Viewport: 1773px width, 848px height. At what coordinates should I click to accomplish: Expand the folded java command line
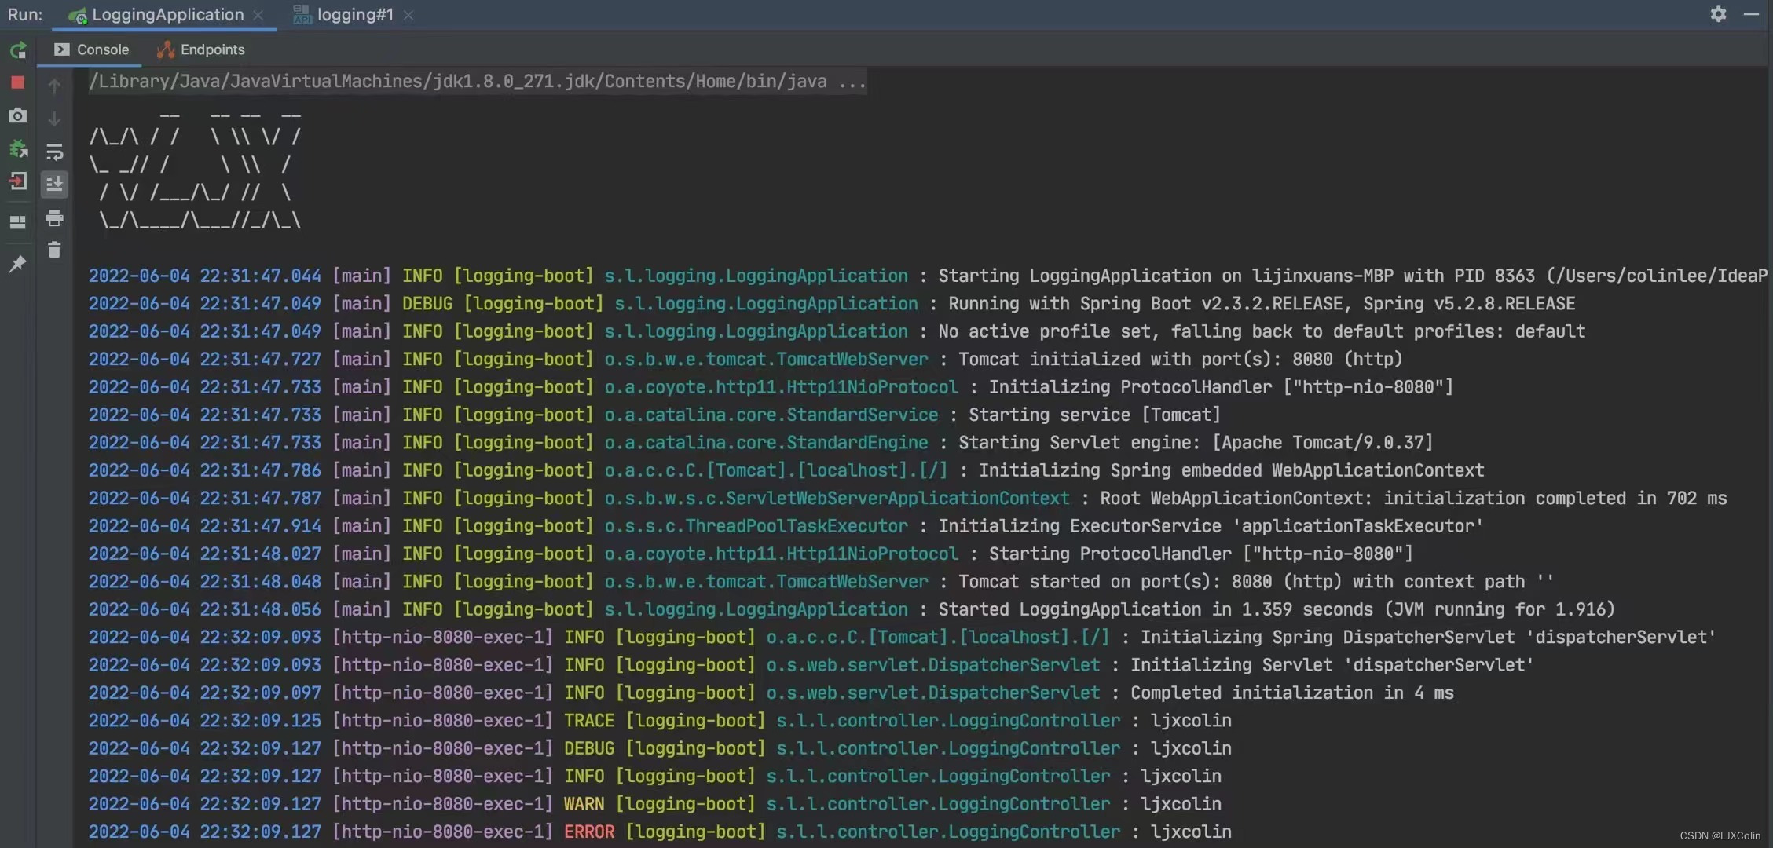478,81
